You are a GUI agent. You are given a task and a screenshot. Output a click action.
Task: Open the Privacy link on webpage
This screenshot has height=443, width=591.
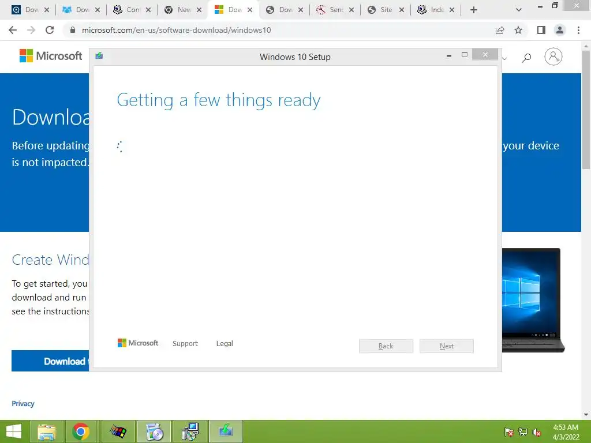click(x=23, y=403)
